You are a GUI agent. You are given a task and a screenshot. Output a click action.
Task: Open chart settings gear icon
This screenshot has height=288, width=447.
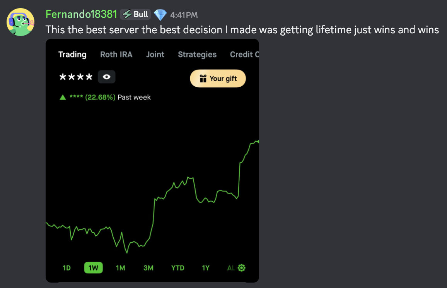[x=241, y=268]
